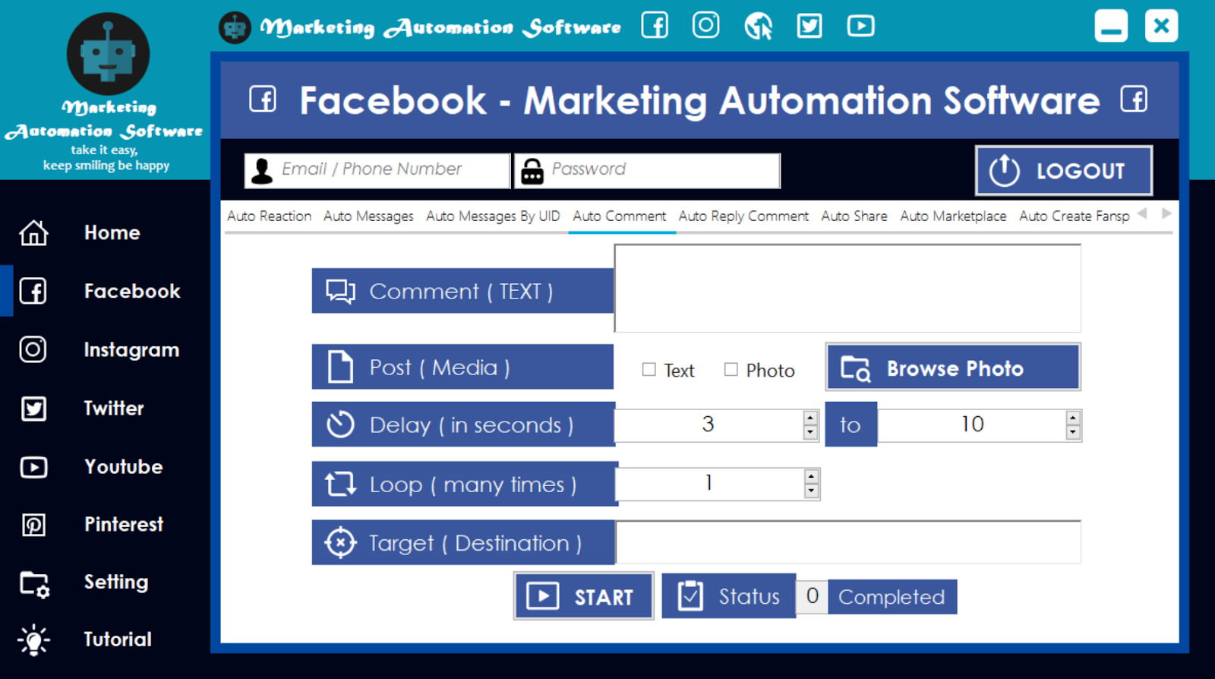Click the Comment (TEXT) label button

coord(462,291)
